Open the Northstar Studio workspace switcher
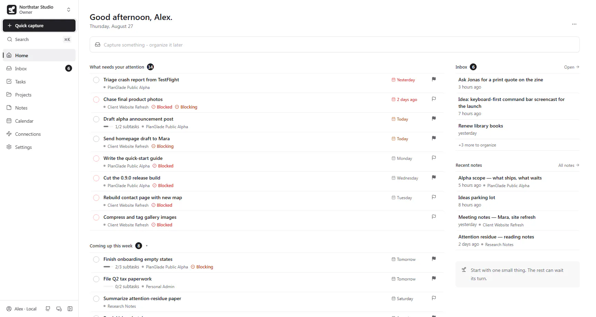Image resolution: width=596 pixels, height=317 pixels. pyautogui.click(x=39, y=10)
